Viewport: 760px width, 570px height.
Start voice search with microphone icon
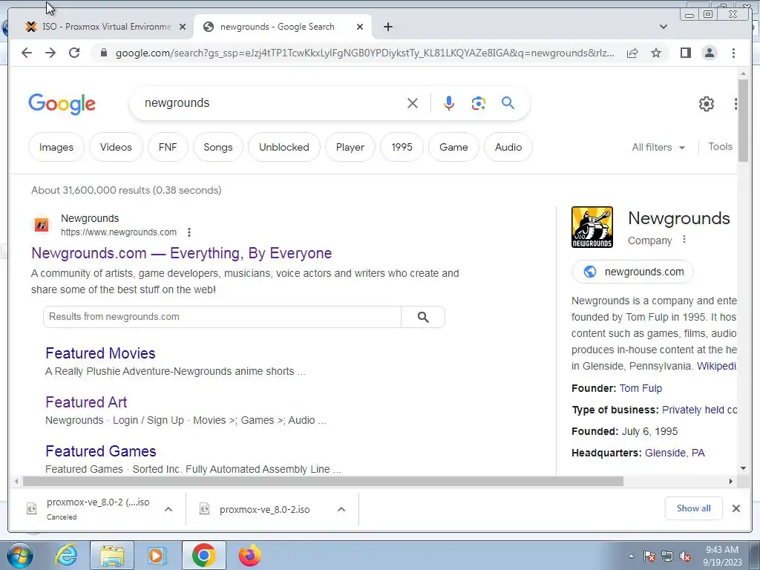449,103
